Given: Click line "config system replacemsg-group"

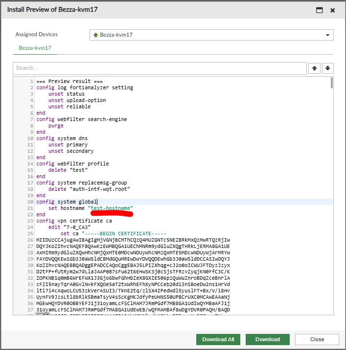Looking at the screenshot, I should coord(81,183).
